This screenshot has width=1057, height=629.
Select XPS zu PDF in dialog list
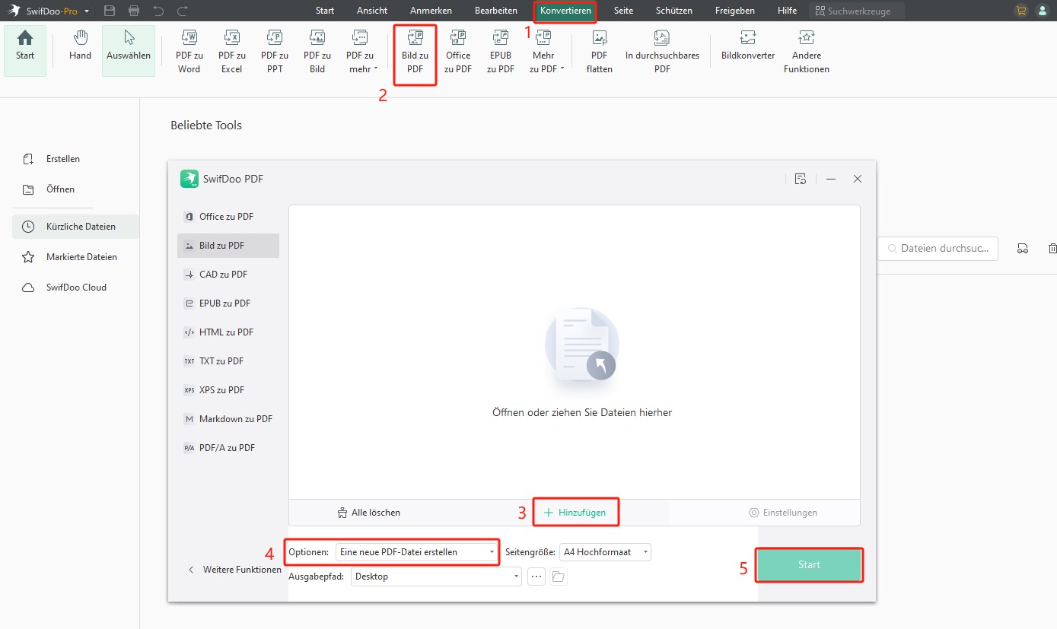pos(228,390)
